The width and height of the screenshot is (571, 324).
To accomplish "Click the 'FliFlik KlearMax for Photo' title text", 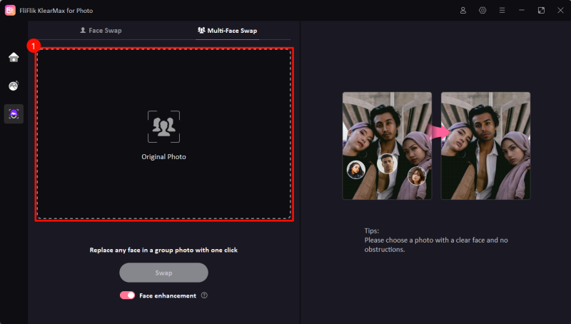I will point(56,11).
